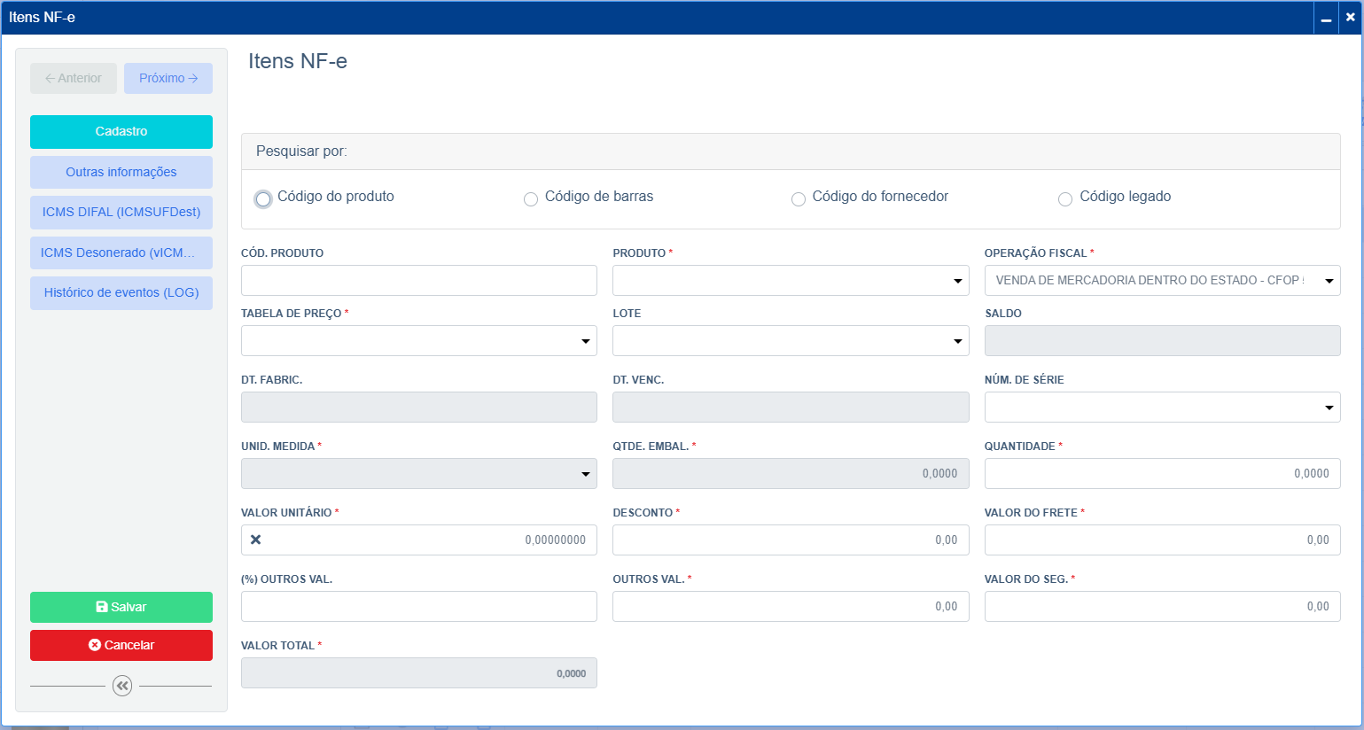
Task: Switch to the Outras informações section
Action: click(121, 172)
